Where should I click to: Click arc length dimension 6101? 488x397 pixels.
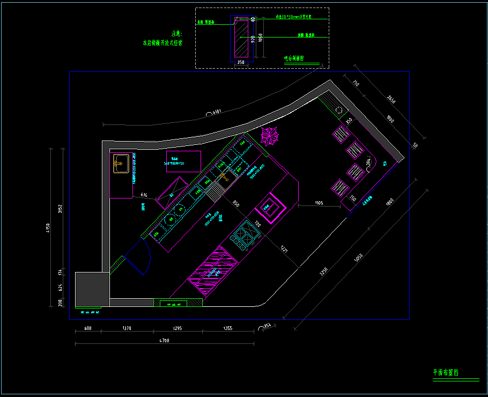(217, 112)
